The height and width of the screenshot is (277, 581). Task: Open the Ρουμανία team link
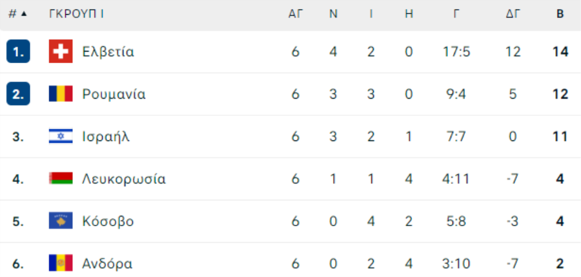[x=114, y=94]
